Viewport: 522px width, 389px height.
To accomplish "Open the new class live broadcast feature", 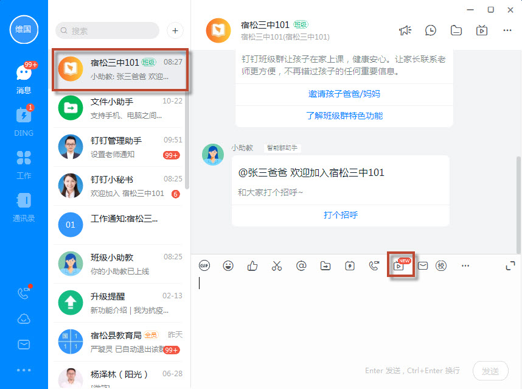I will (x=400, y=266).
